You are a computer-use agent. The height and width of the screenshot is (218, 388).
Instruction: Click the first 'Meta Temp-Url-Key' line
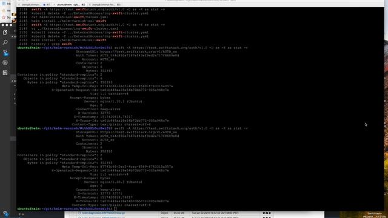click(117, 86)
